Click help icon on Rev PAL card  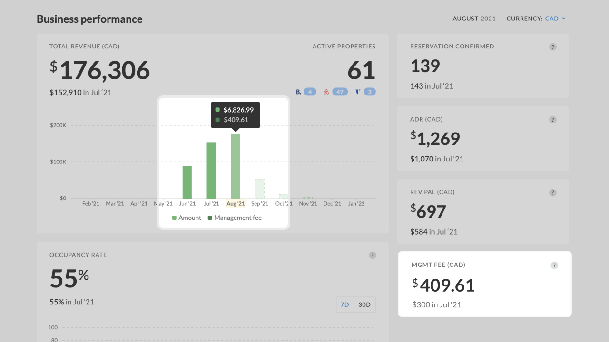[x=552, y=192]
